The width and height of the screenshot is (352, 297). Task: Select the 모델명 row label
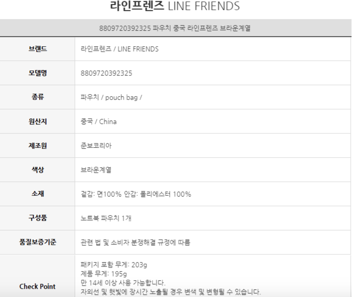click(38, 73)
